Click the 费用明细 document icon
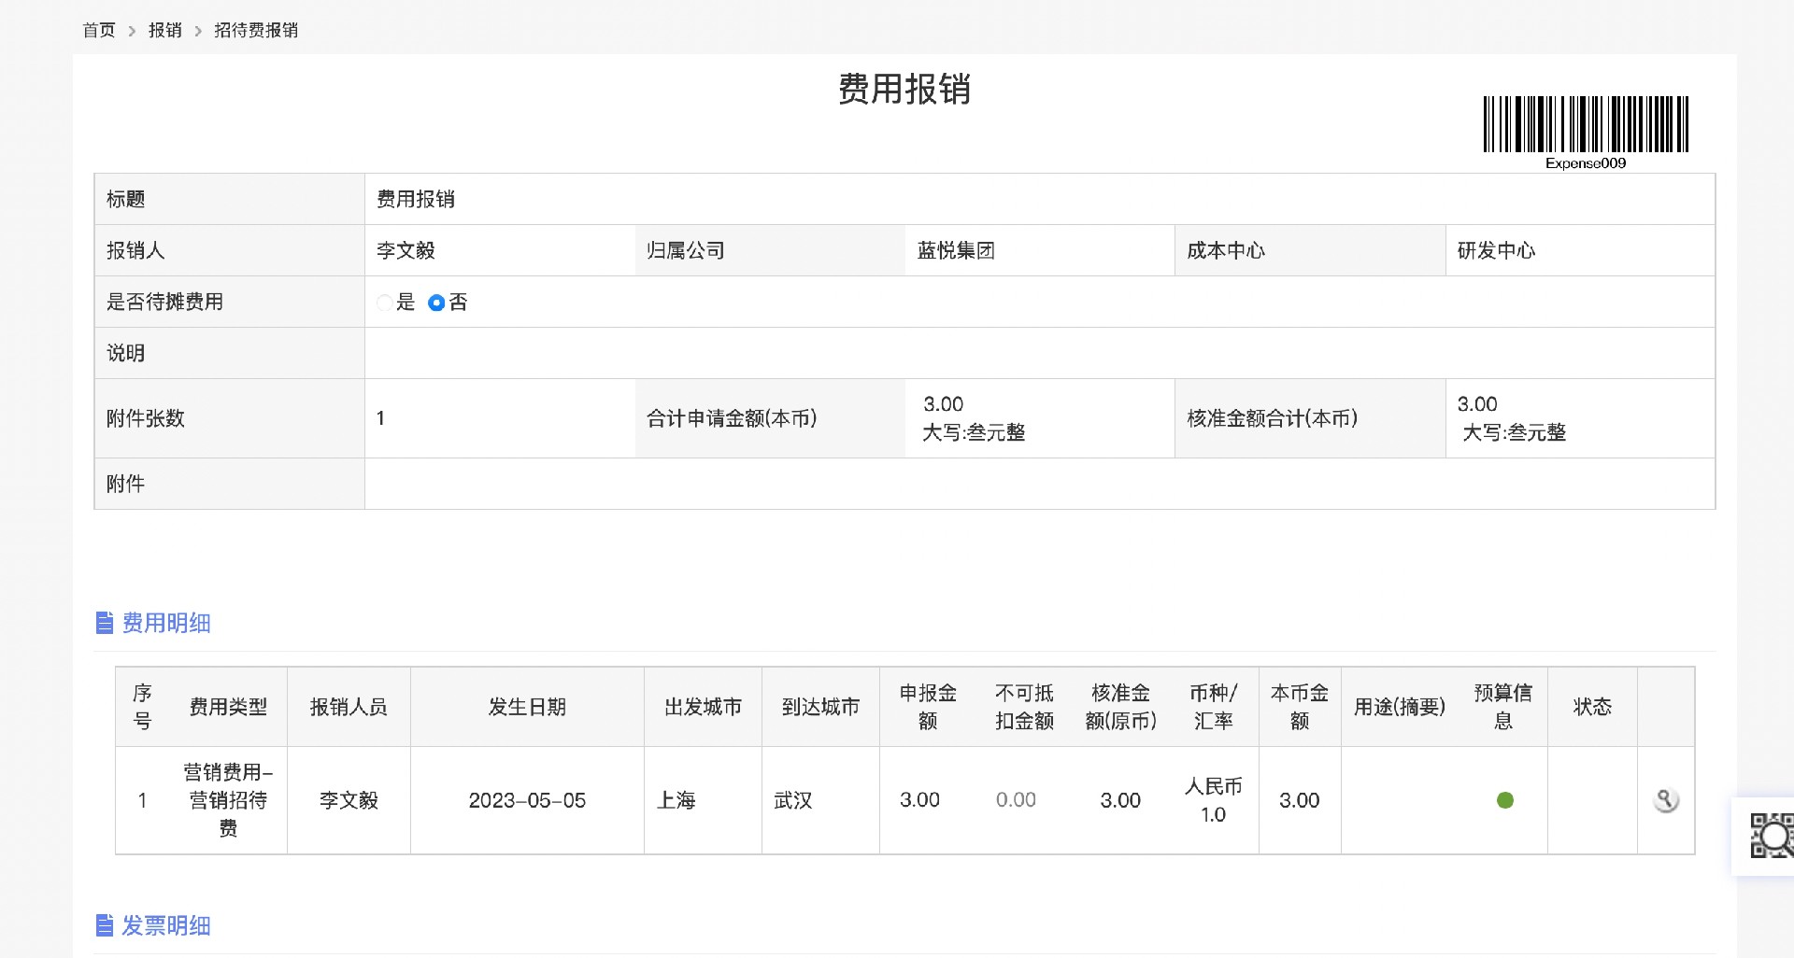1794x958 pixels. click(105, 623)
